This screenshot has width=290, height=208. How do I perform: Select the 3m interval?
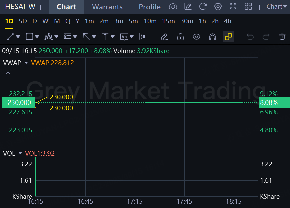119,21
